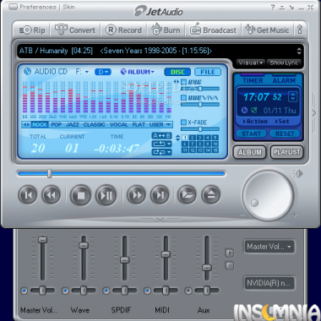Expand the track title scroll arrows
This screenshot has height=321, width=321.
tap(299, 52)
